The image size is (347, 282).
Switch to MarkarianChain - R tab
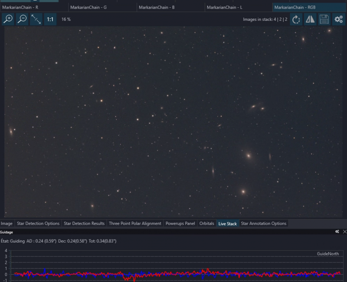(34, 7)
